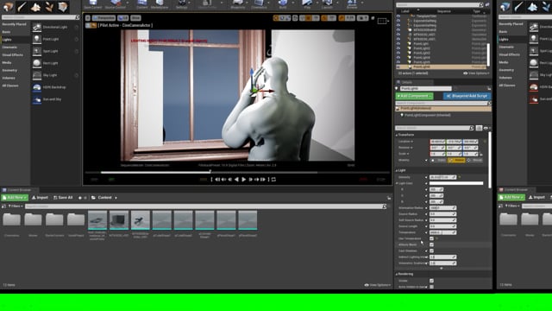
Task: Select the HDRI Backdrop icon
Action: point(36,87)
